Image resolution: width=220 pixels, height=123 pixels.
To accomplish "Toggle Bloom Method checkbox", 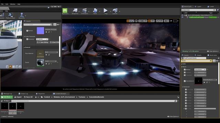I will (185, 69).
